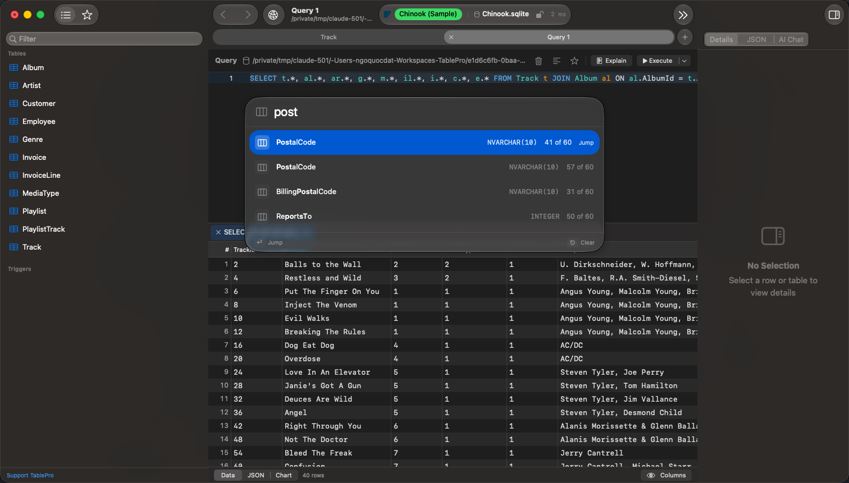849x483 pixels.
Task: Click the Track table icon in sidebar
Action: click(14, 247)
